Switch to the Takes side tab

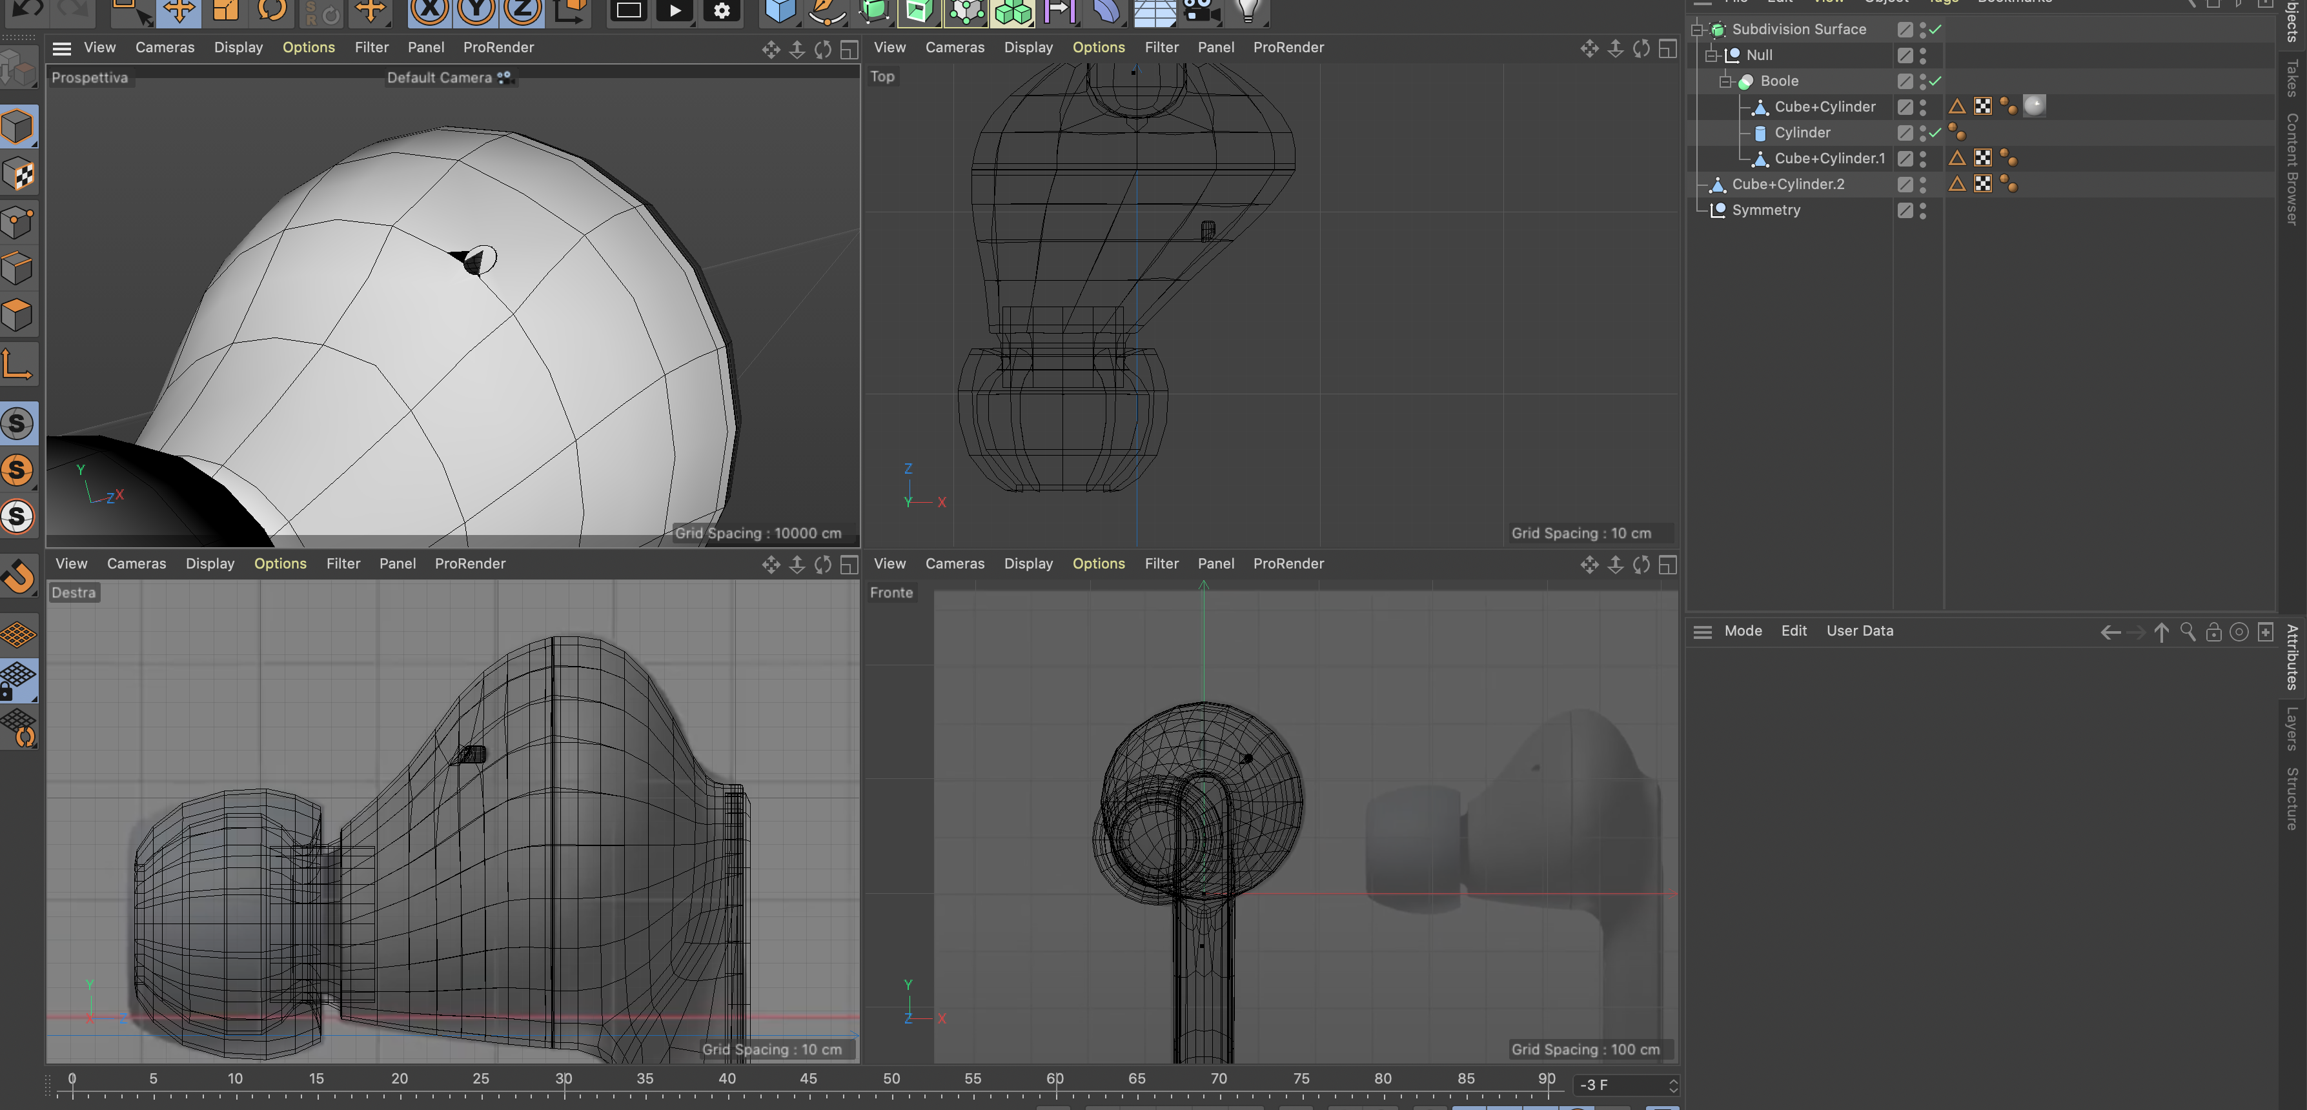pos(2292,79)
